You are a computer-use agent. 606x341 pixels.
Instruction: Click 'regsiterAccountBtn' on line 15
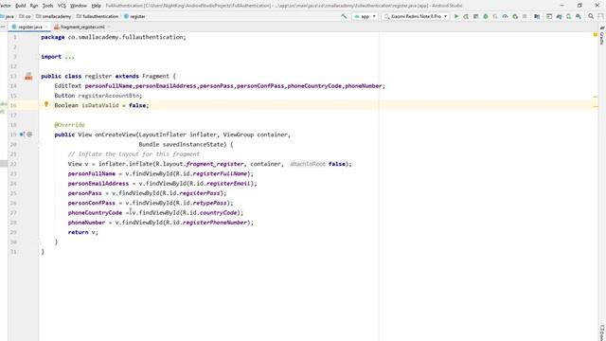(x=109, y=96)
